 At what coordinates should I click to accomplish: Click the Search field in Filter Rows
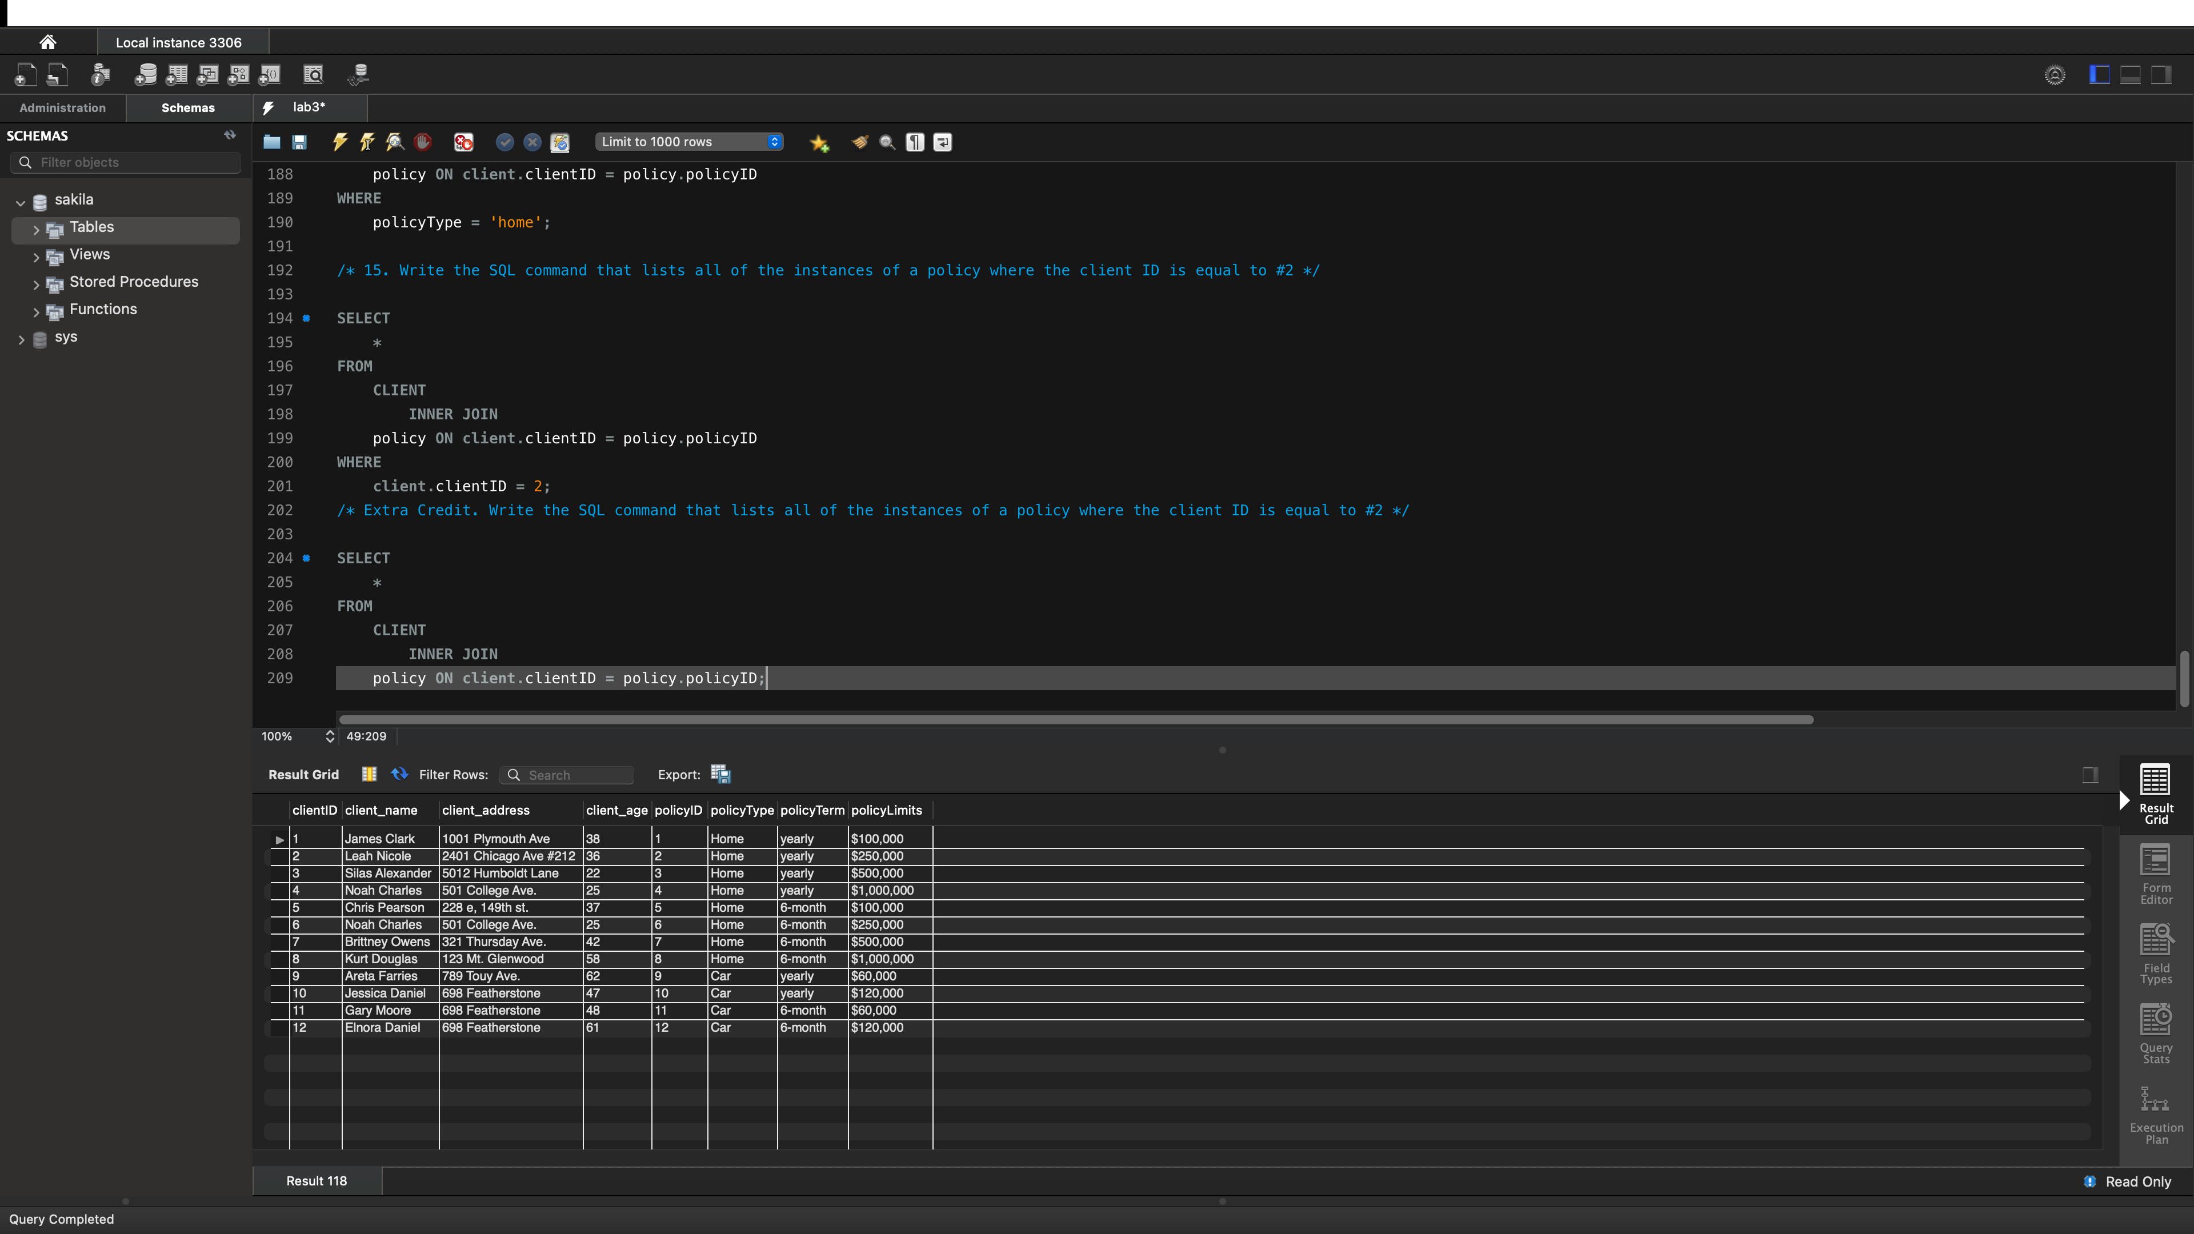[567, 775]
